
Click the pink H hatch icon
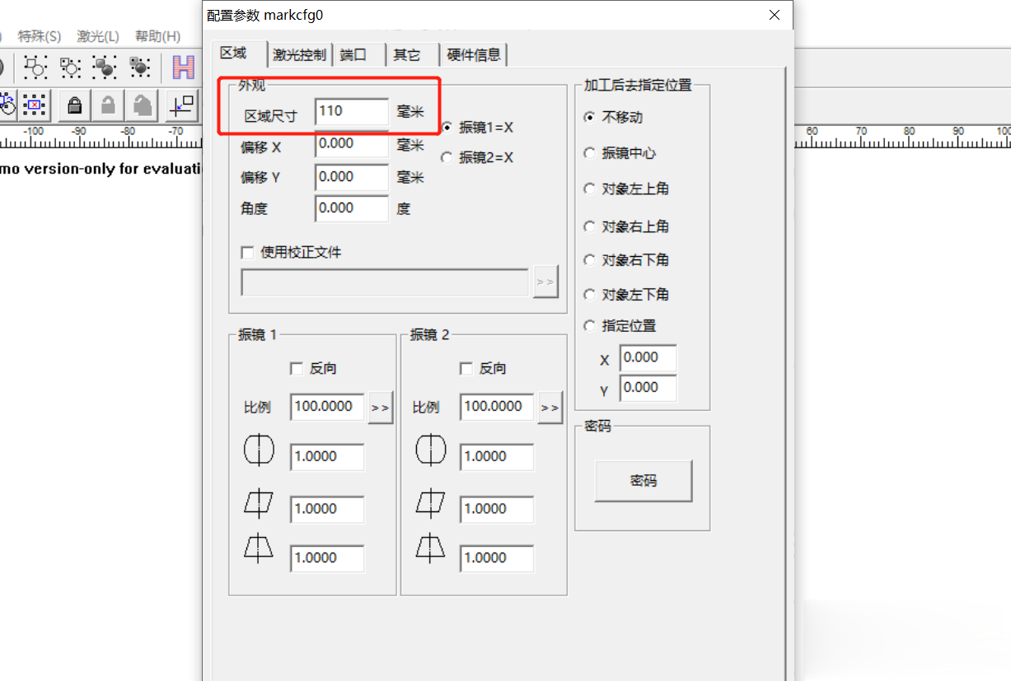pos(183,67)
